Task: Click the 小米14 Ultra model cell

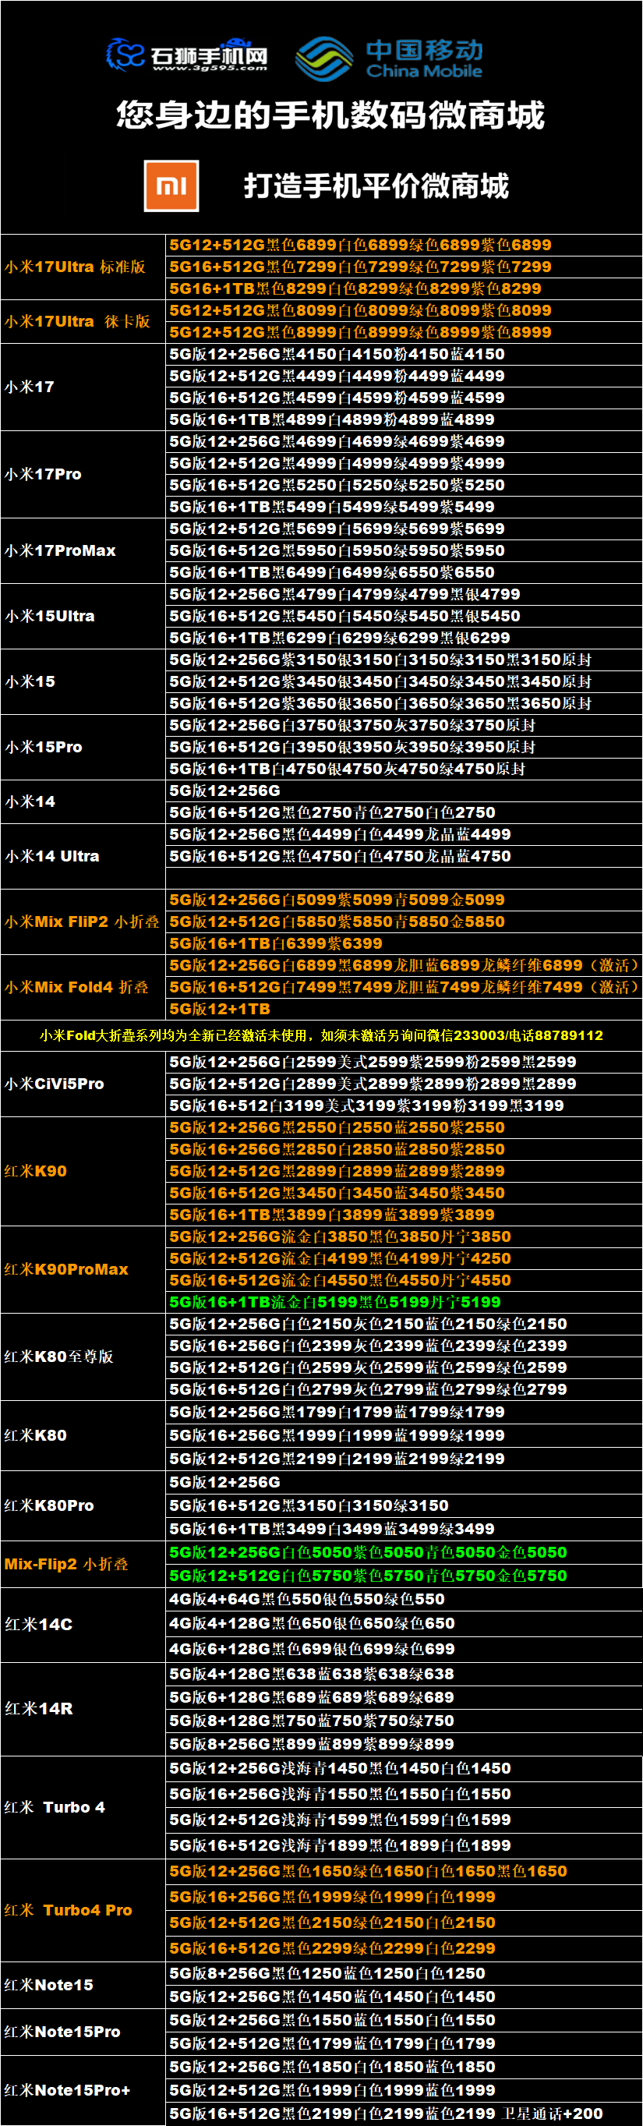Action: coord(52,856)
